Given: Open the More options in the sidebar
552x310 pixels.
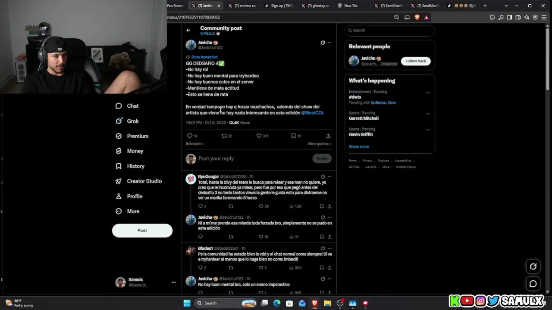Looking at the screenshot, I should pos(127,211).
